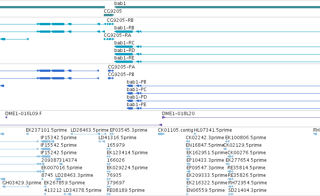Select the EP03545.3prime EST label
Viewport: 320px width, 196px height.
click(x=129, y=130)
